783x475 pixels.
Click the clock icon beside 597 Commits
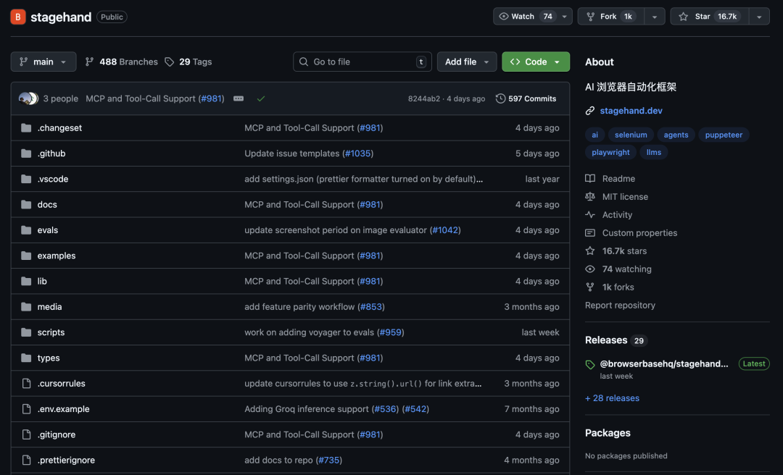(x=500, y=98)
